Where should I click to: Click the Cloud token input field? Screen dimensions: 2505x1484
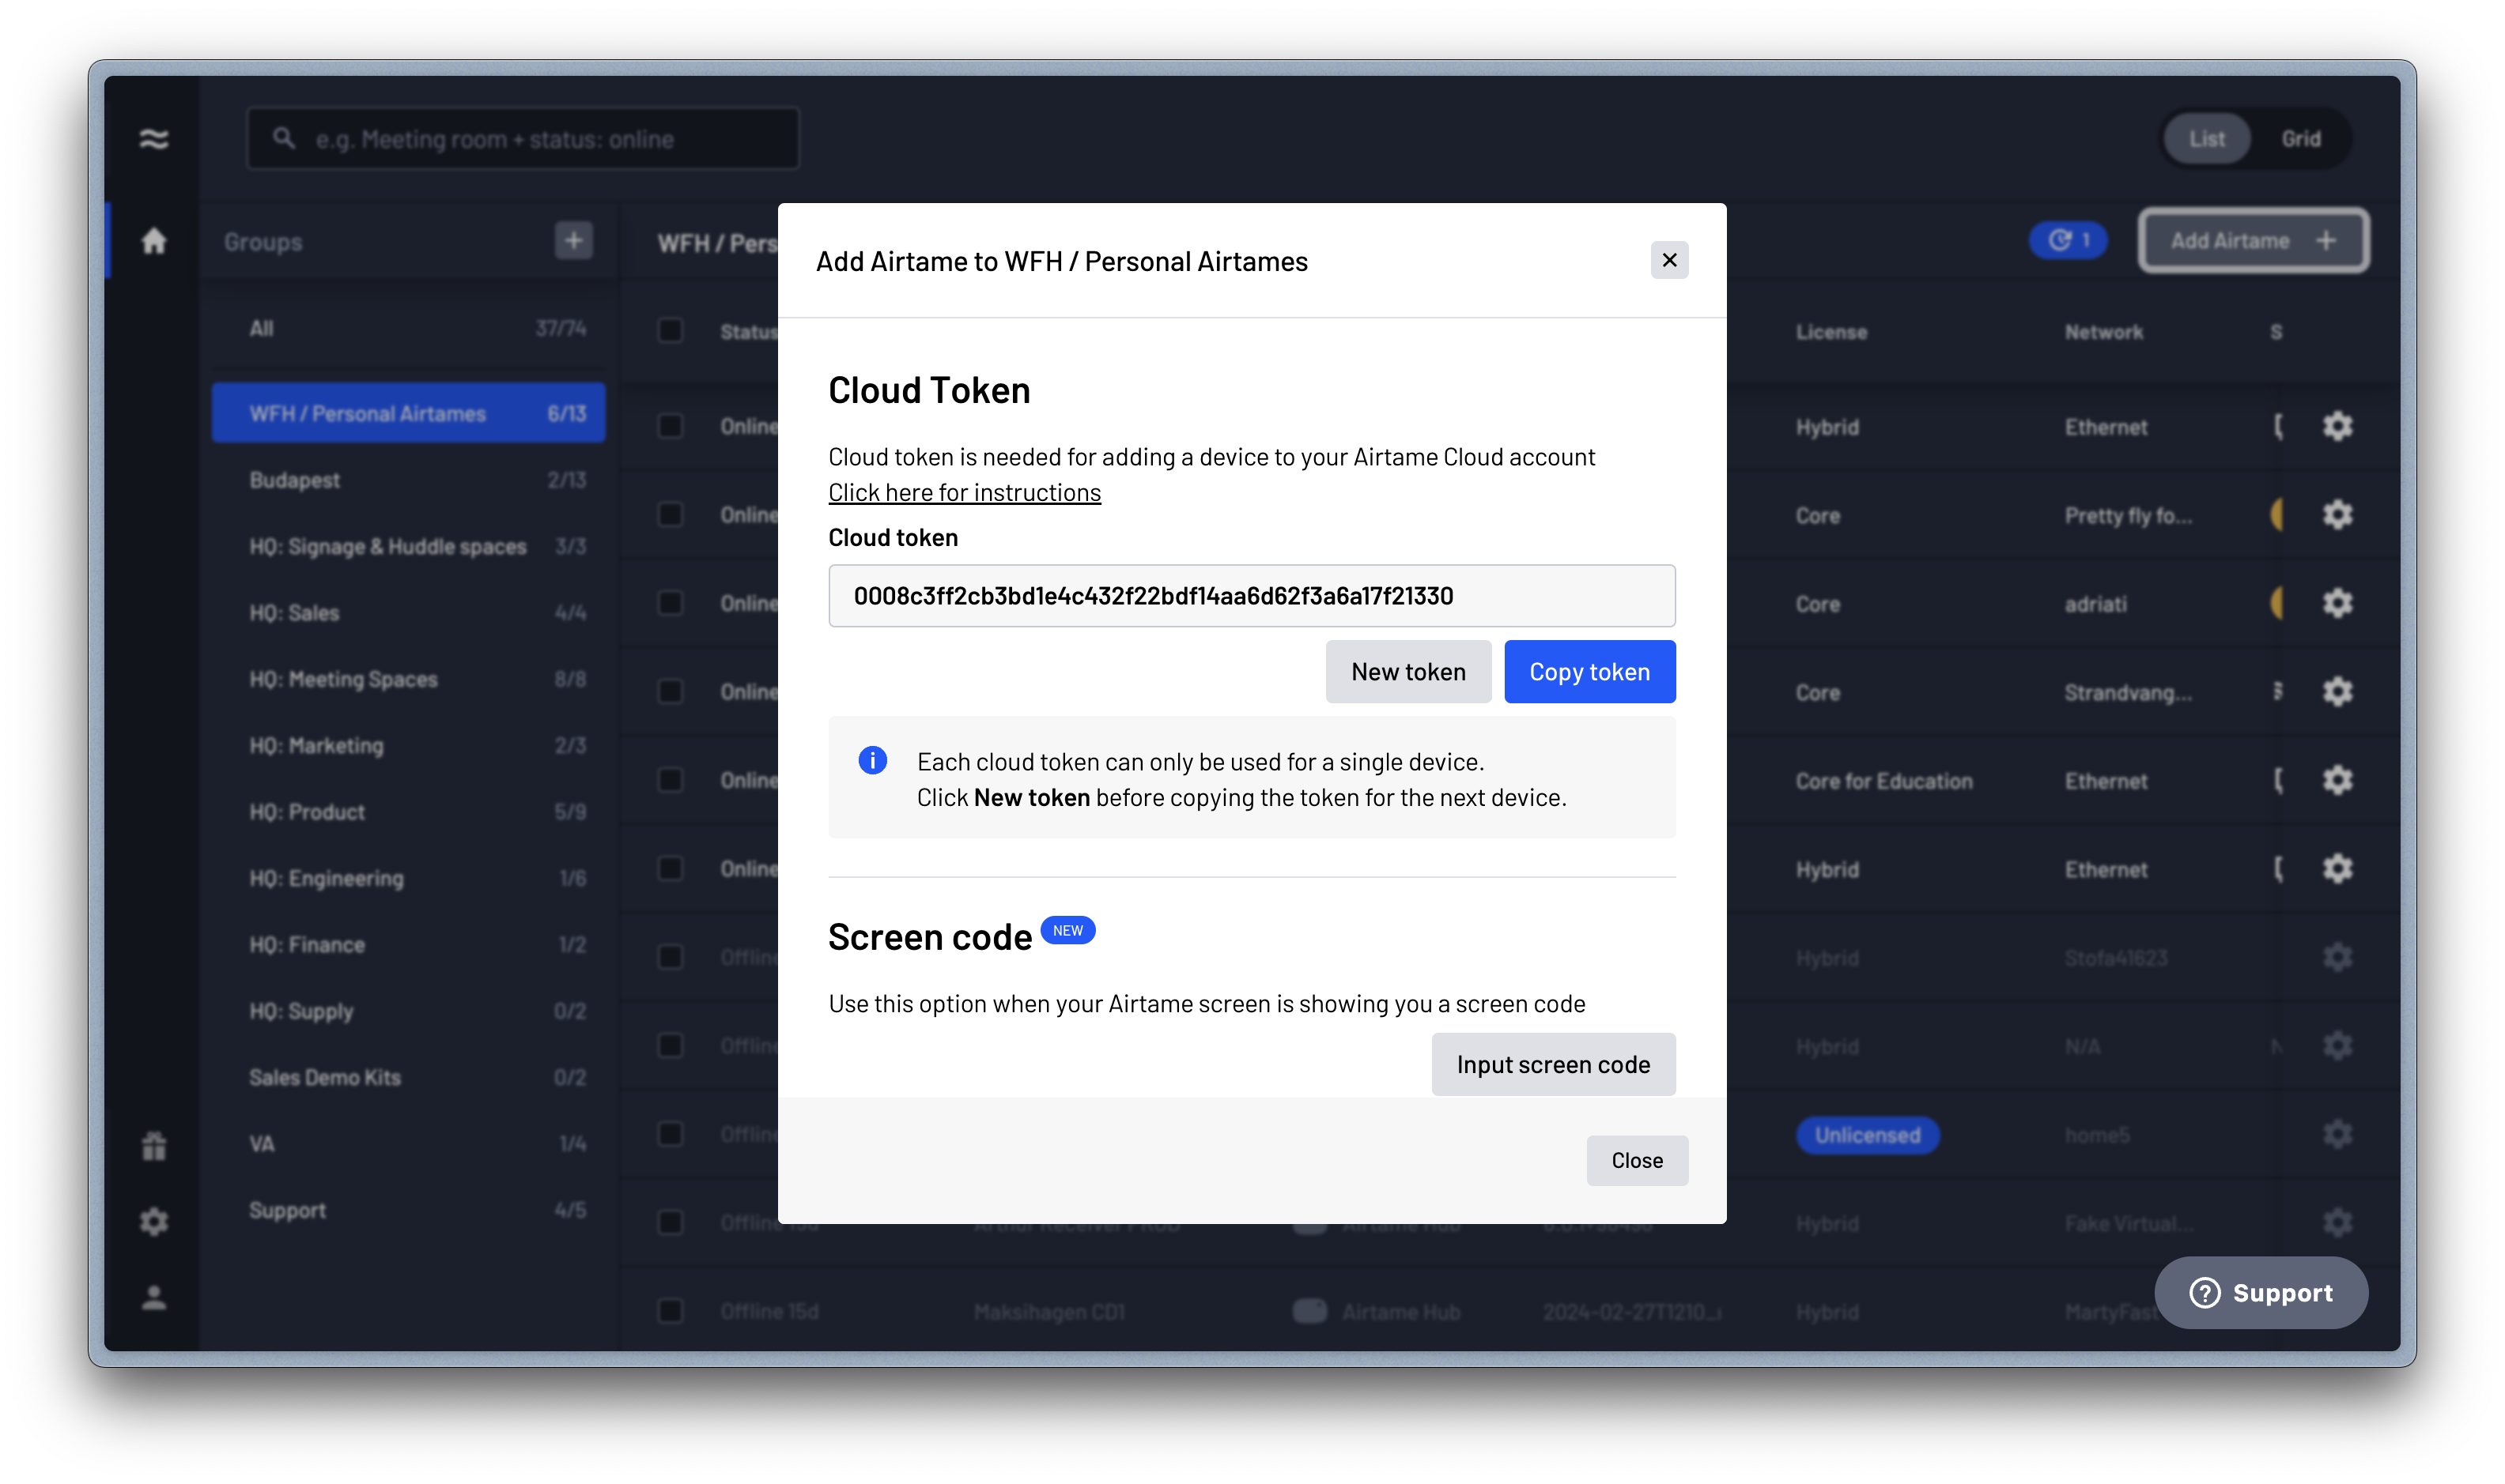coord(1252,596)
